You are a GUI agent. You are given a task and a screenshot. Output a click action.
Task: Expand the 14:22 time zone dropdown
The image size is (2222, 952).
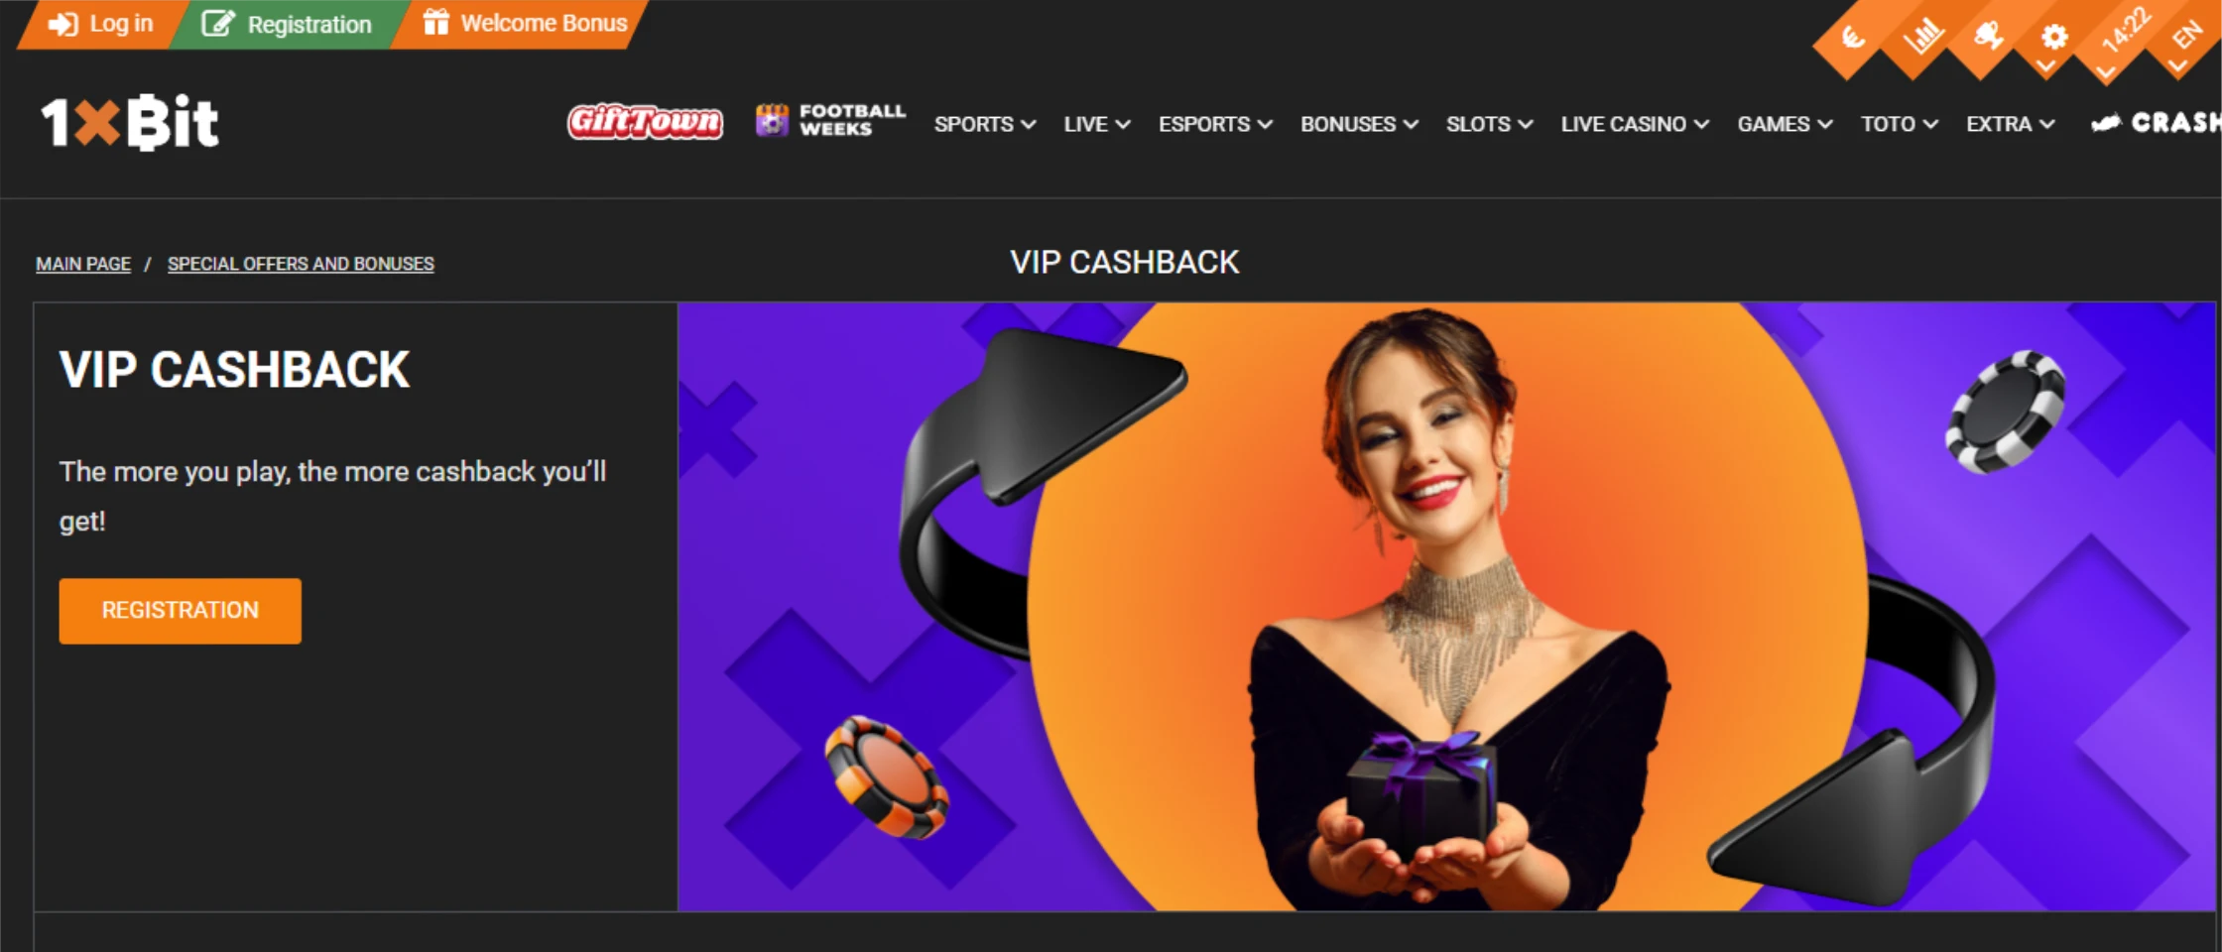coord(2124,32)
